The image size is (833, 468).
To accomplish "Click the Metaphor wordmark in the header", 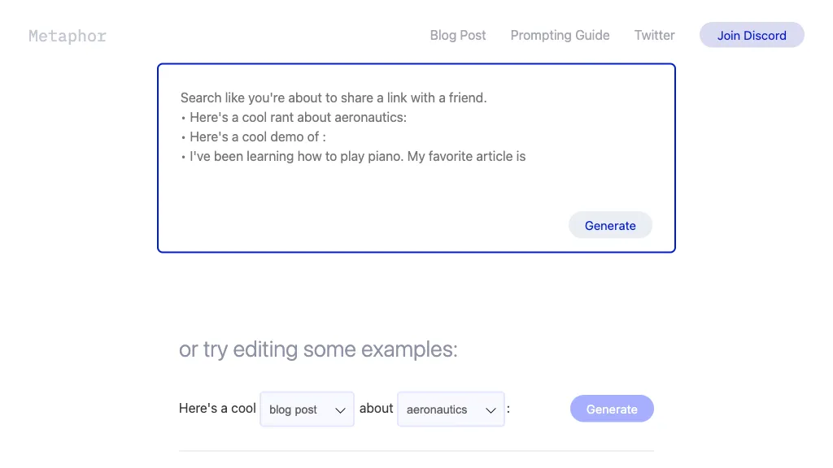I will click(67, 36).
